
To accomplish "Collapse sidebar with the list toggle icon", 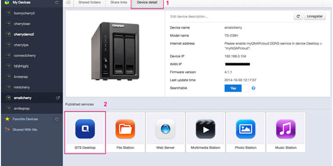I will tap(68, 2).
